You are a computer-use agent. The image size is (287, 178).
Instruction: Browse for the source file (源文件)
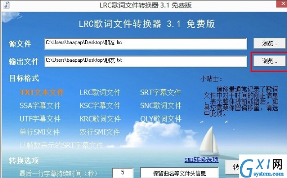(269, 44)
